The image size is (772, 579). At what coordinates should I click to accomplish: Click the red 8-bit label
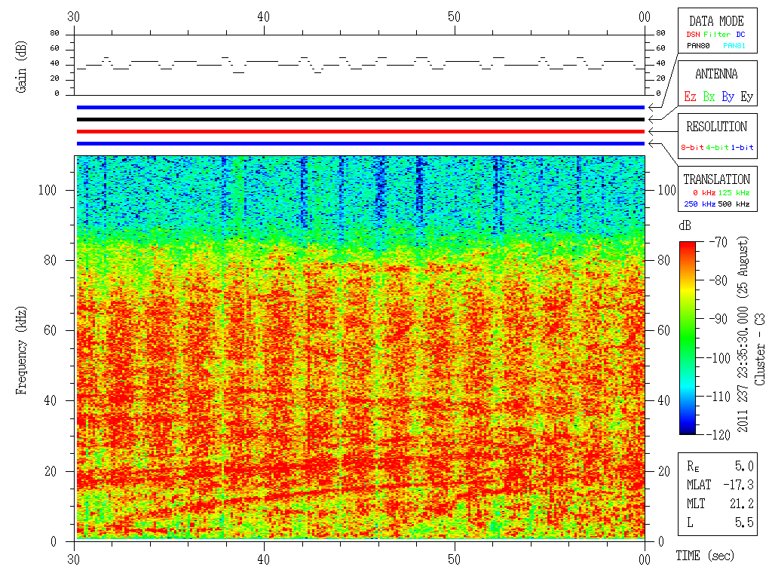coord(691,147)
